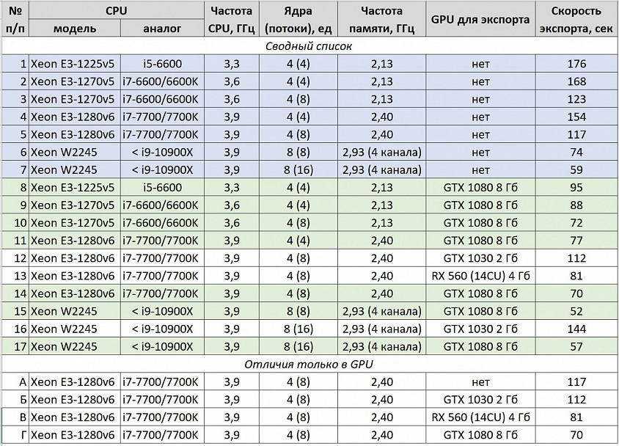Select row number 13 in first column
Viewport: 619px width, 446px height.
pyautogui.click(x=15, y=276)
